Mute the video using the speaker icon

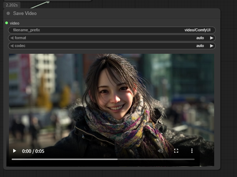click(x=160, y=151)
